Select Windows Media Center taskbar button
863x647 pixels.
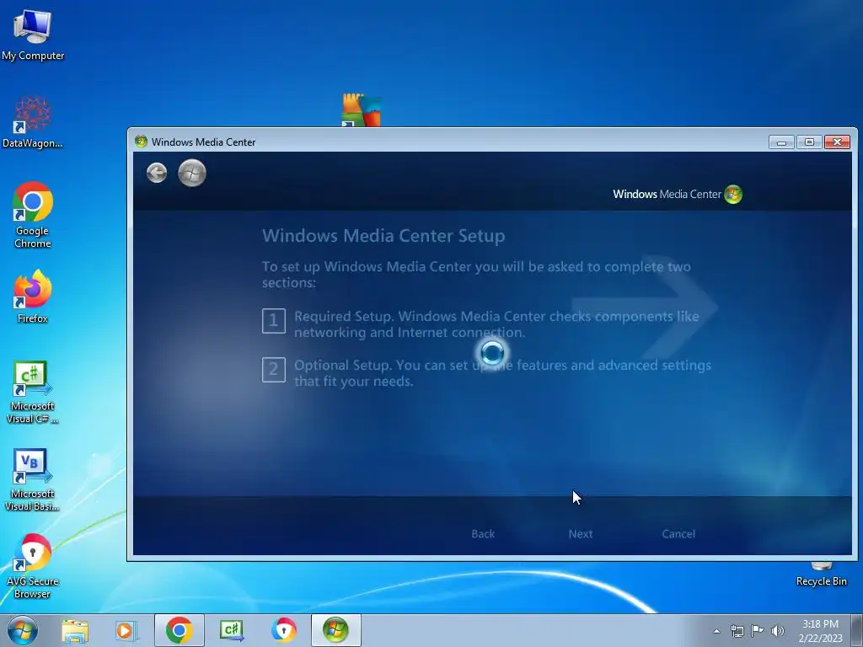[x=335, y=630]
